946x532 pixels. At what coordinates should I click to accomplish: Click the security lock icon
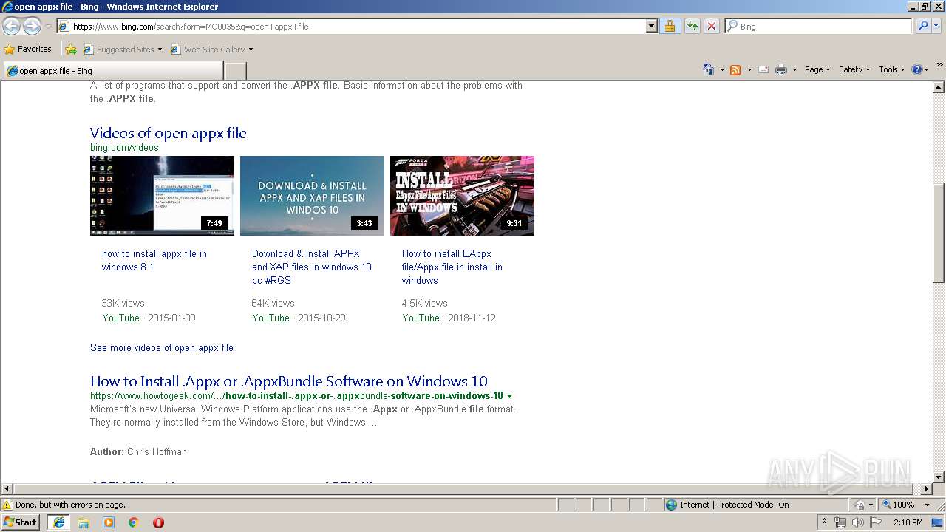pos(670,26)
